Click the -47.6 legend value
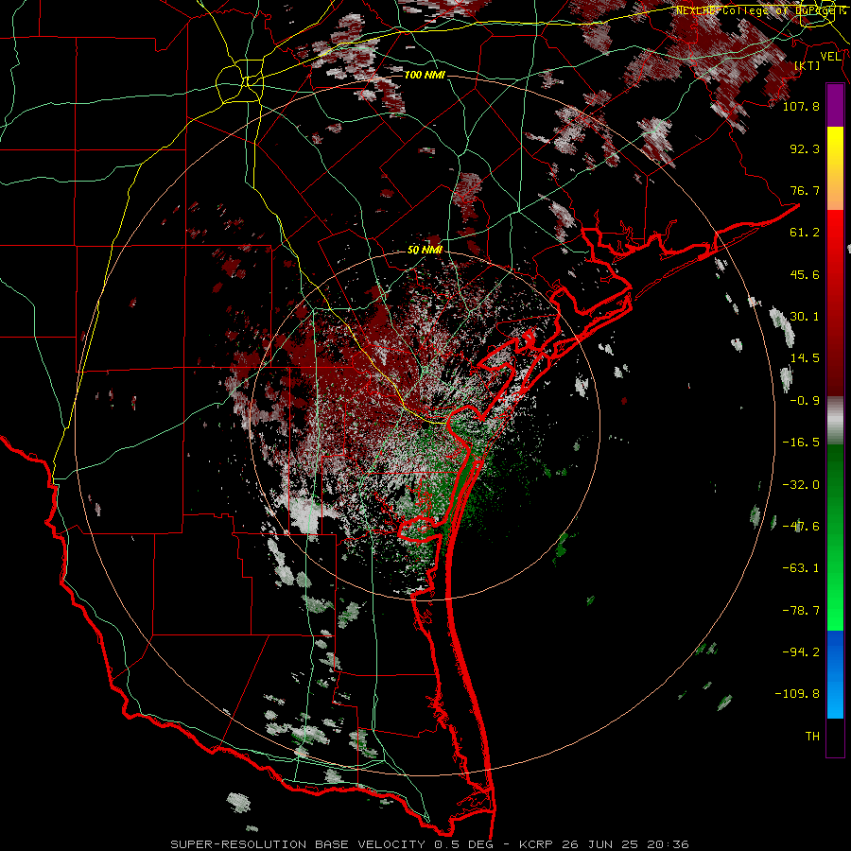Image resolution: width=851 pixels, height=851 pixels. (801, 527)
